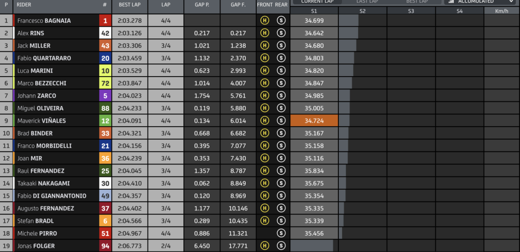
Task: Click Viñales' rear tyre S icon
Action: (281, 121)
